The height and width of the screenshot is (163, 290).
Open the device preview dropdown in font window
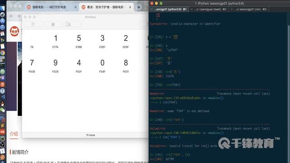[x=73, y=24]
